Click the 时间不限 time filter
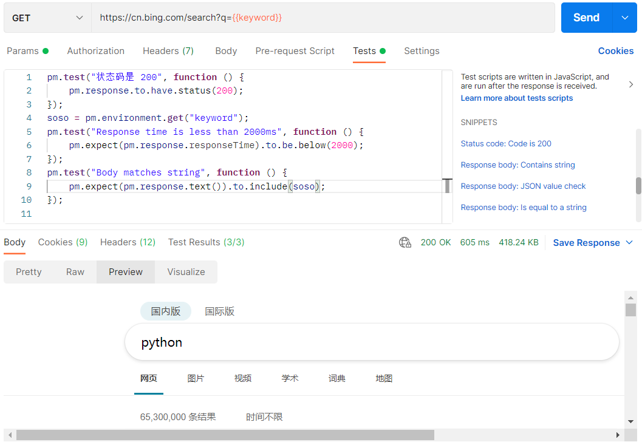Viewport: 642px width, 442px height. [x=264, y=417]
